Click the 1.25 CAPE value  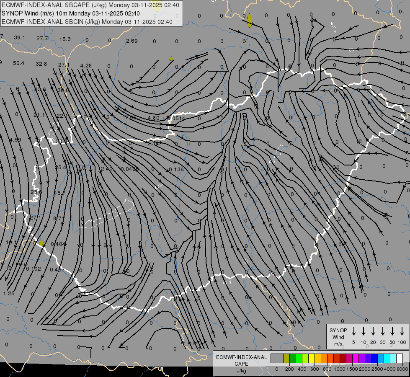pyautogui.click(x=9, y=293)
